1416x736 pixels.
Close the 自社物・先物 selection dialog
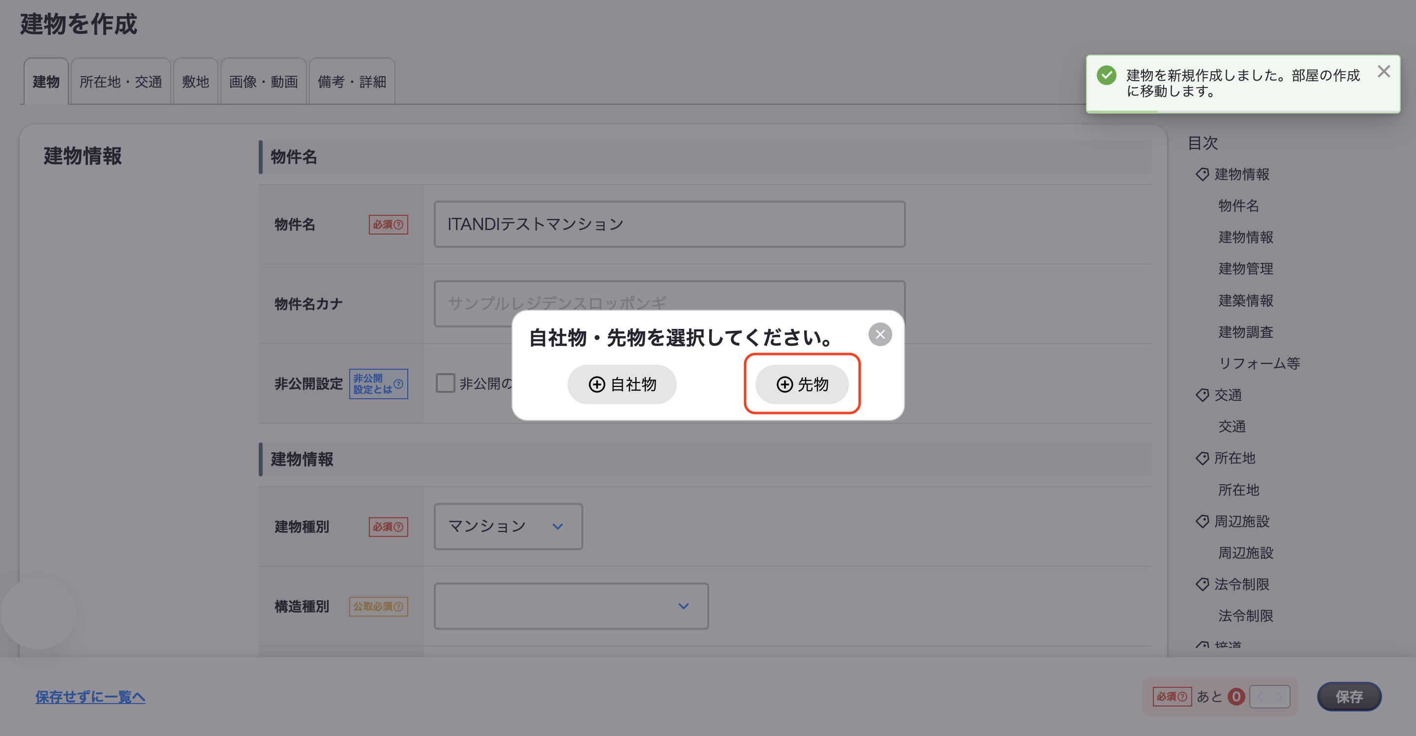coord(880,334)
